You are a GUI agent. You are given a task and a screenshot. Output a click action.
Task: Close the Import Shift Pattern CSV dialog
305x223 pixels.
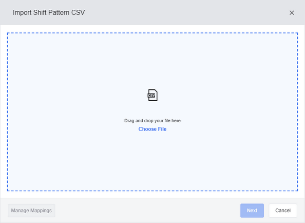coord(292,13)
